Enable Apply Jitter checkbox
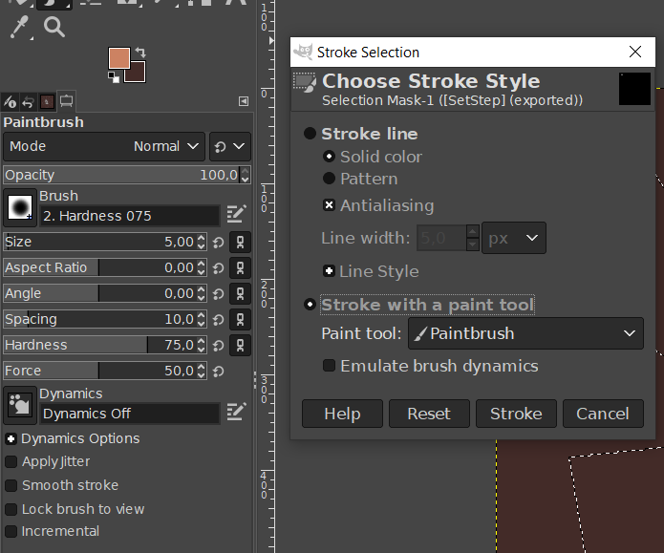Screen dimensions: 664x553 pos(11,461)
